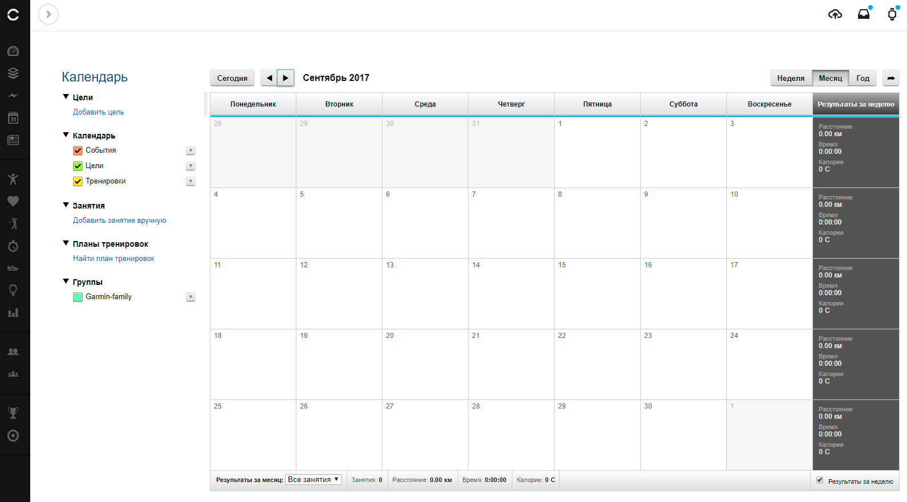Click the Garmin-family green color swatch
The width and height of the screenshot is (907, 502).
(x=78, y=297)
